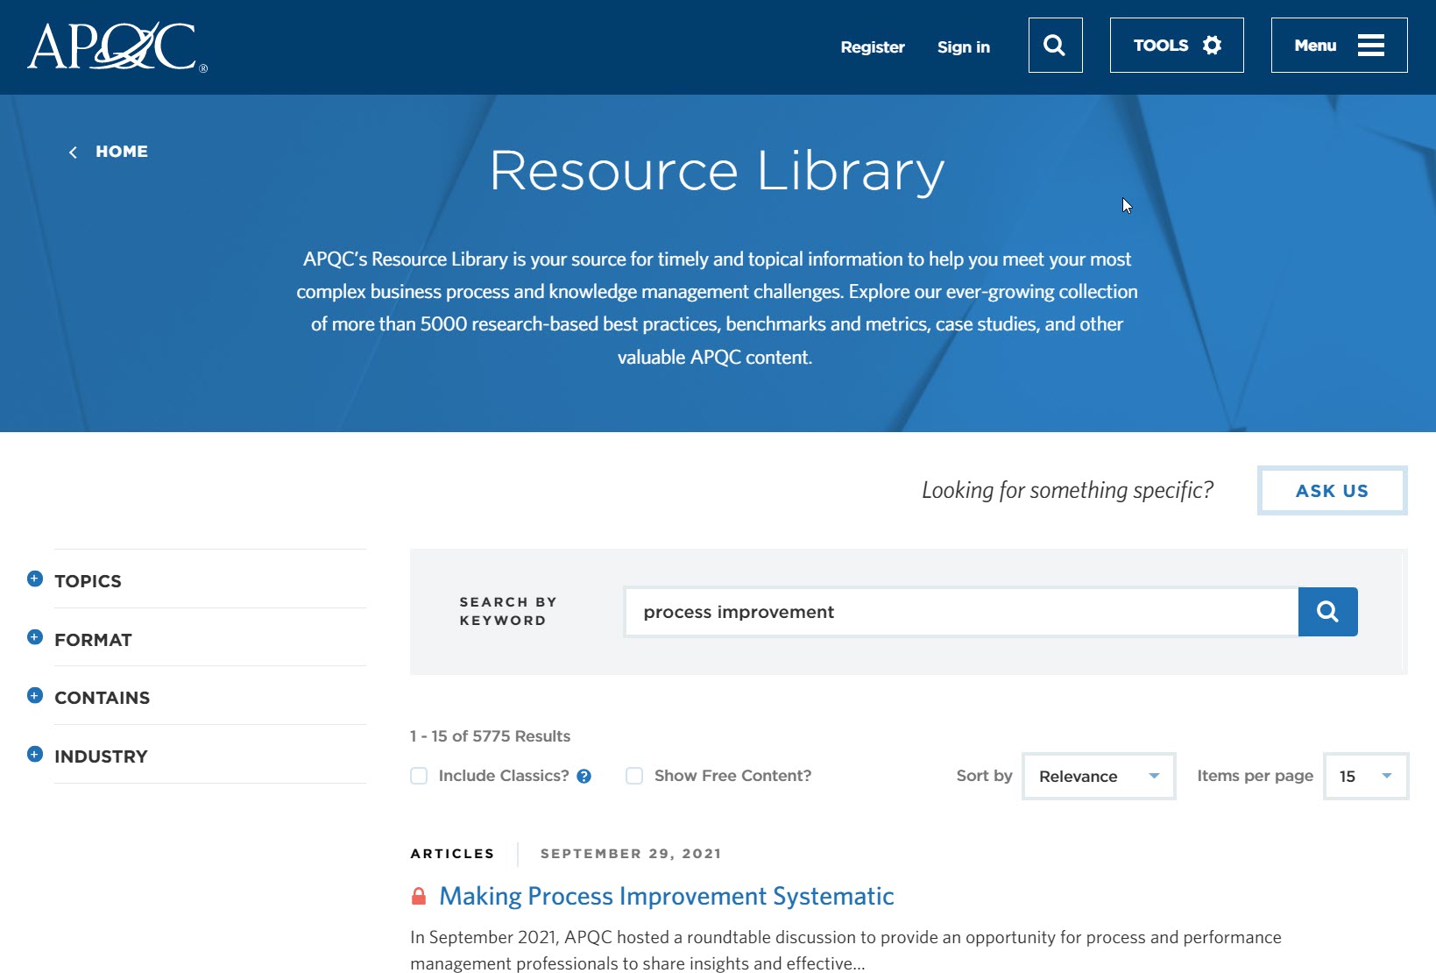Select the INDUSTRY filter heading

pyautogui.click(x=101, y=756)
